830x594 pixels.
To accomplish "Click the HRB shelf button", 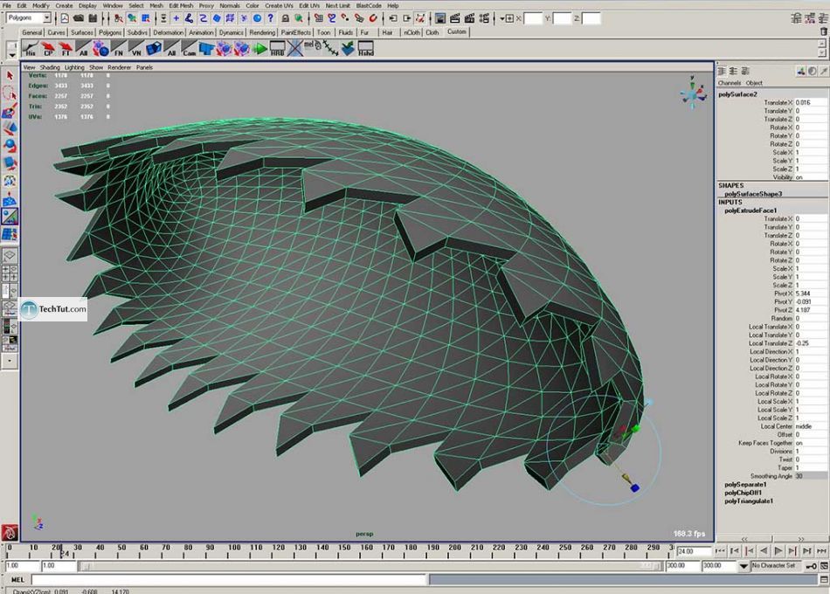I will (277, 49).
